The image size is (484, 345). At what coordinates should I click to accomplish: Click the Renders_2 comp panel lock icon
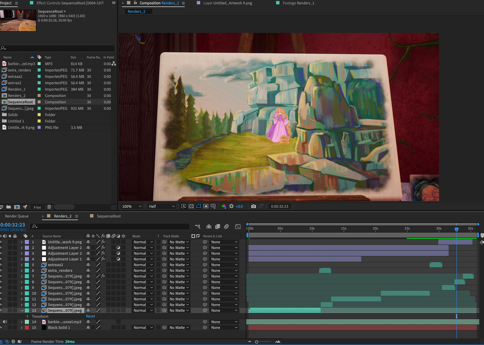click(135, 3)
